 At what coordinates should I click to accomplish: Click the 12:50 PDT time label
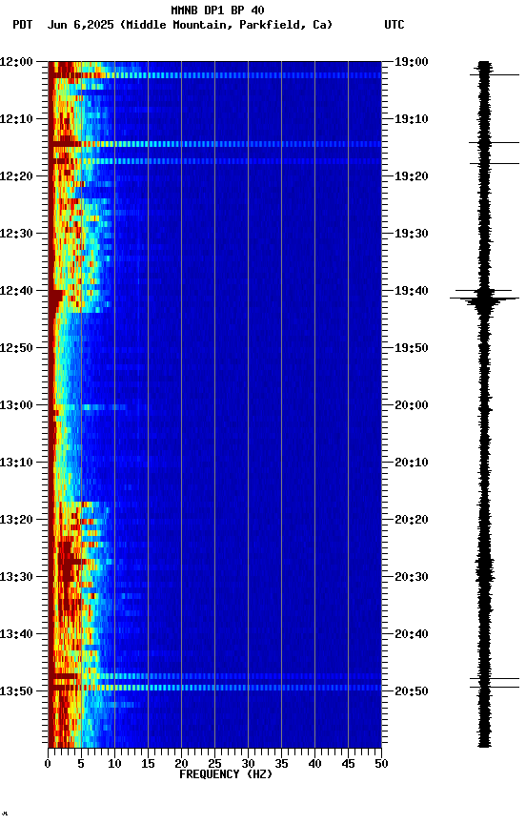tap(16, 348)
